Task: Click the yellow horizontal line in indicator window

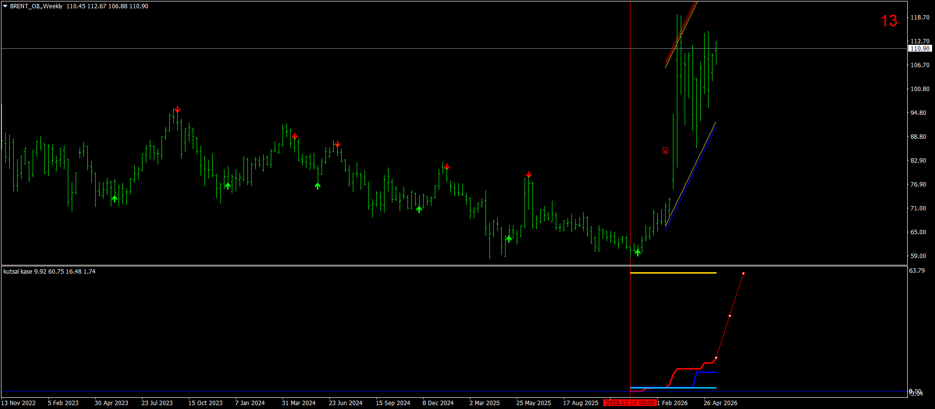Action: (x=673, y=273)
